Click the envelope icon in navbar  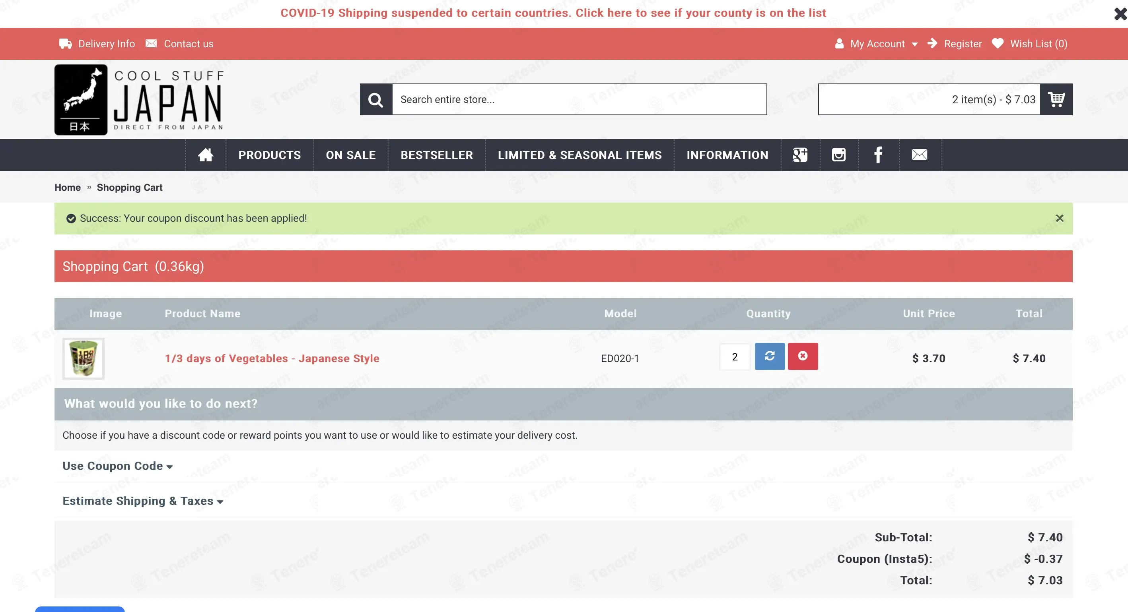coord(920,155)
